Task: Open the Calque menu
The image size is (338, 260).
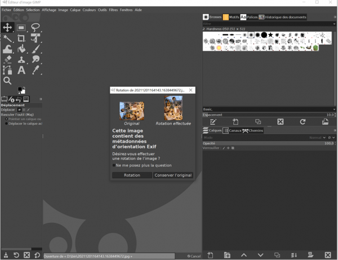Action: tap(75, 10)
